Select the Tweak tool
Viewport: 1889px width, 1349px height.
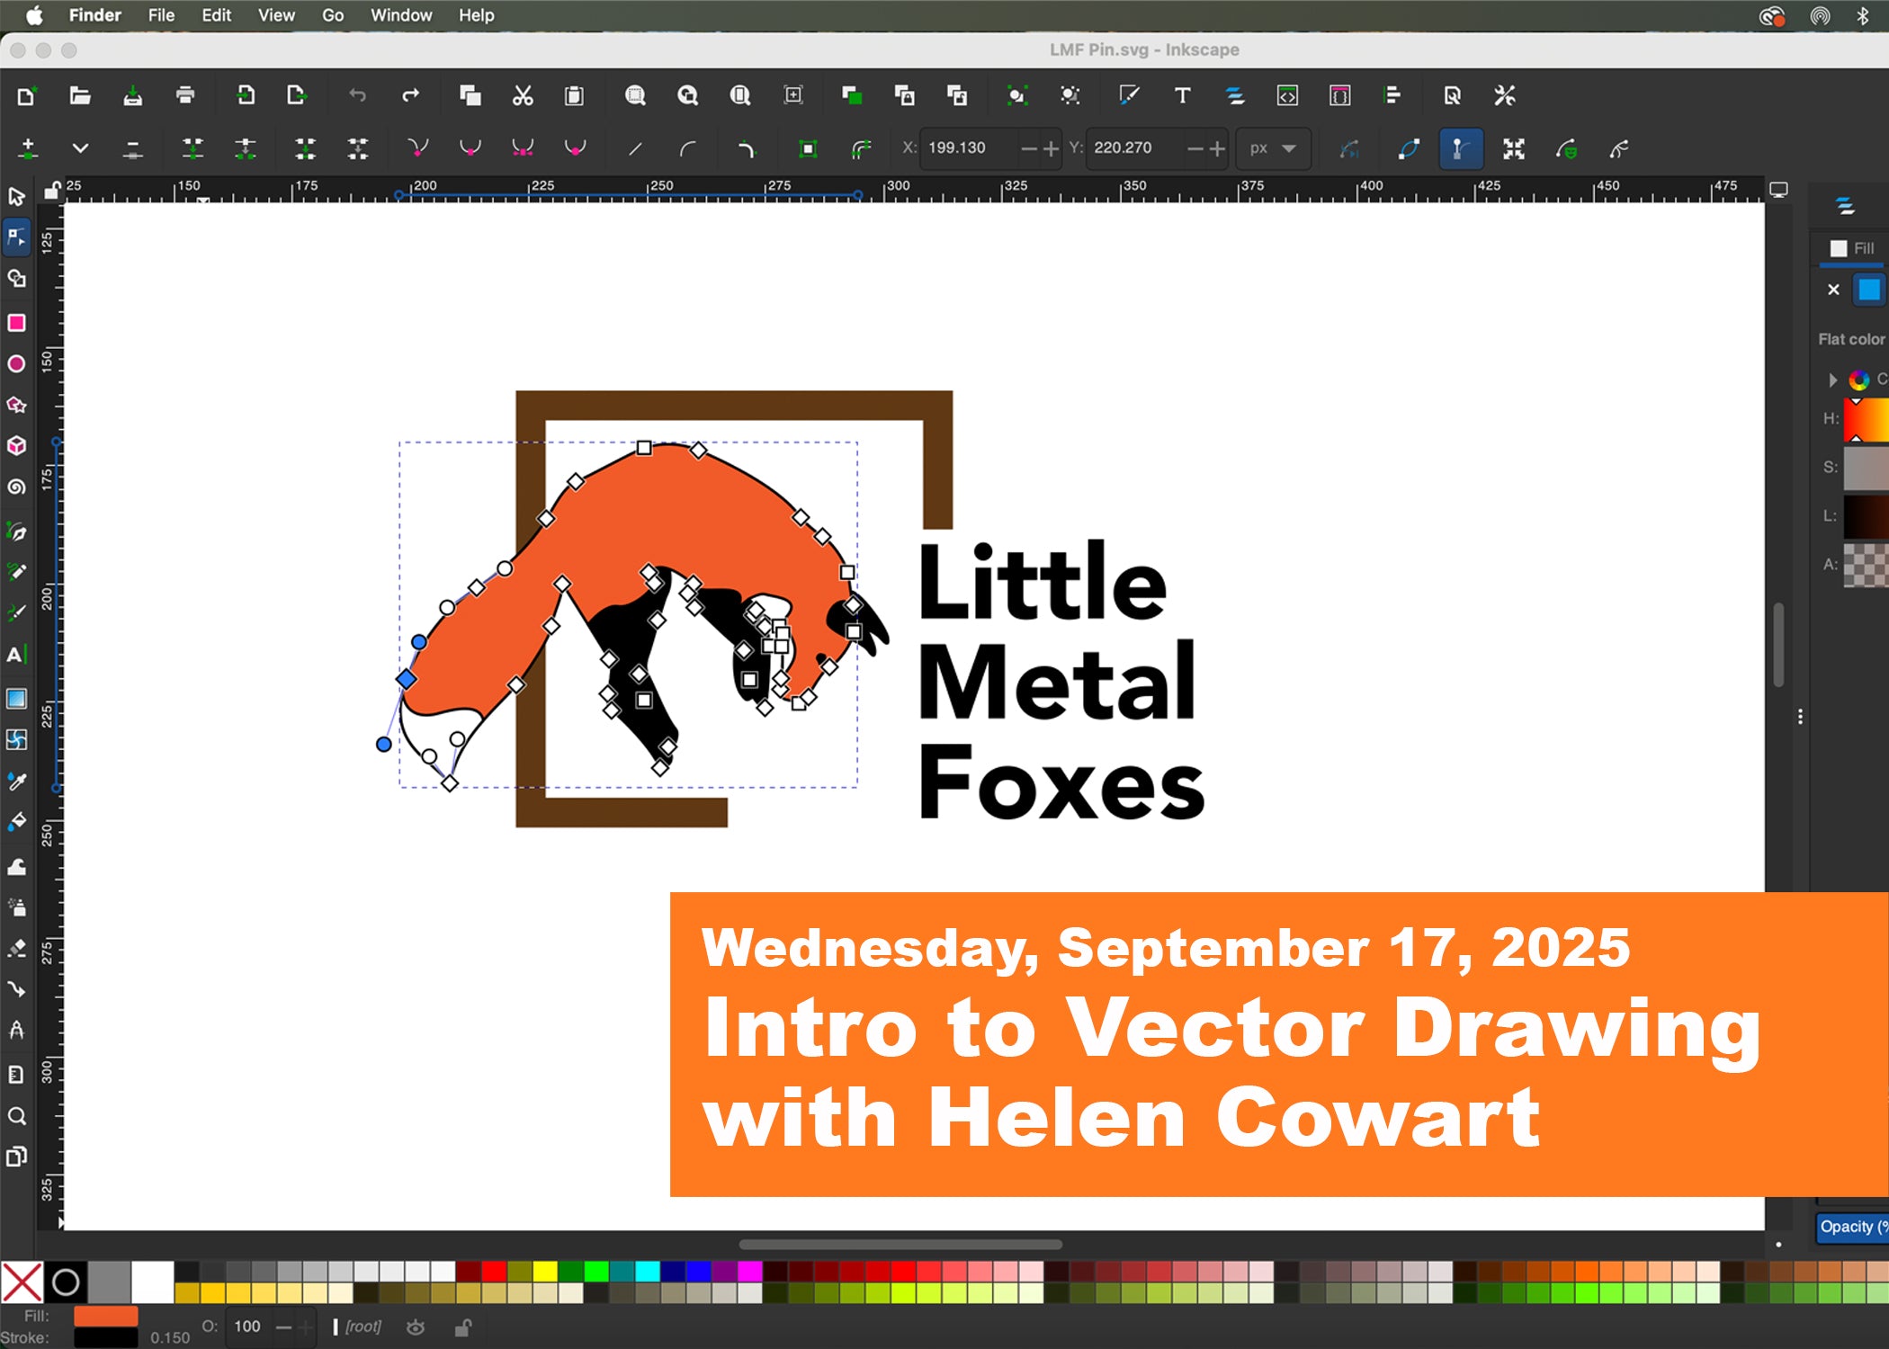pyautogui.click(x=16, y=867)
